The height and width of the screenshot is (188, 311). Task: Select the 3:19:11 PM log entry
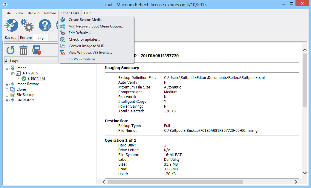pyautogui.click(x=36, y=79)
